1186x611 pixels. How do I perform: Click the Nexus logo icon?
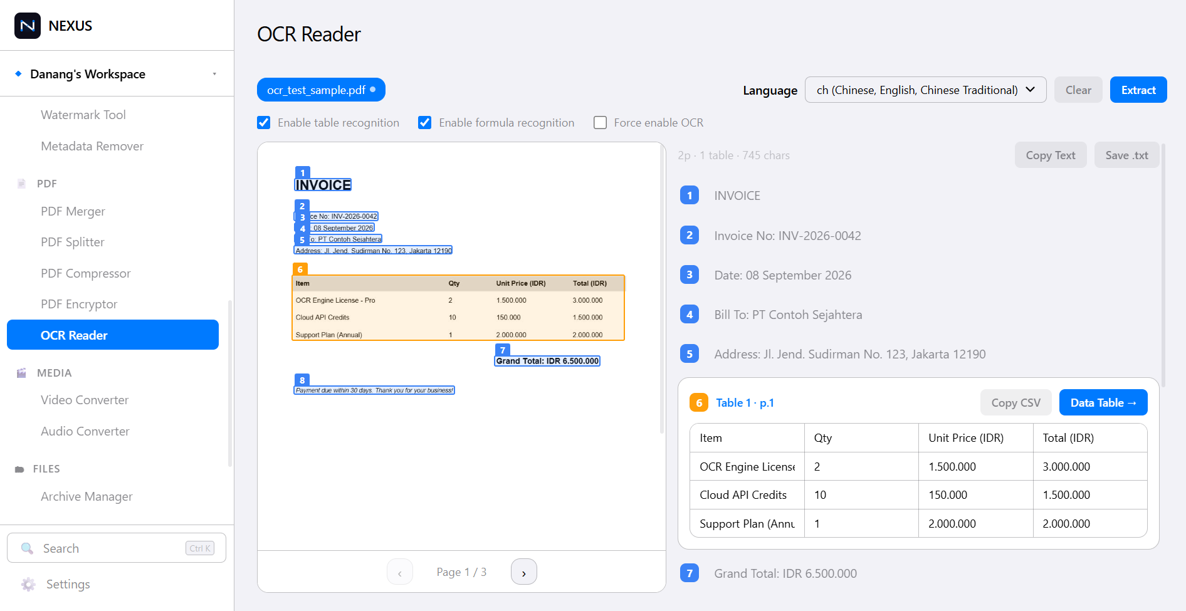coord(28,26)
